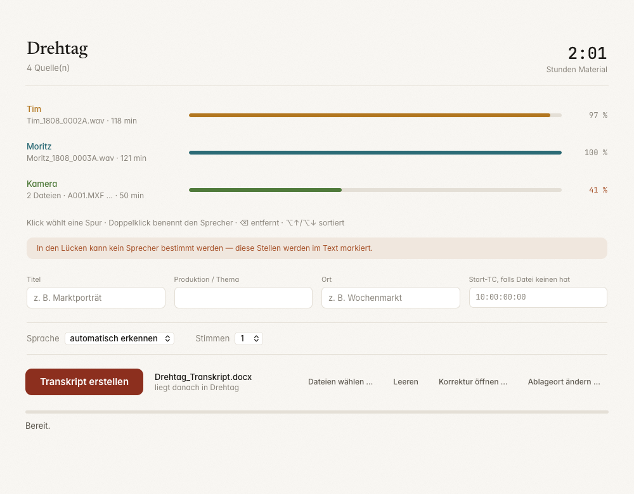The width and height of the screenshot is (634, 494).
Task: Click the 41 % coverage value
Action: click(x=598, y=190)
